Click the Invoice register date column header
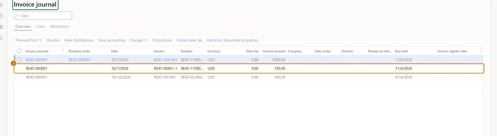This screenshot has height=136, width=497. [452, 51]
